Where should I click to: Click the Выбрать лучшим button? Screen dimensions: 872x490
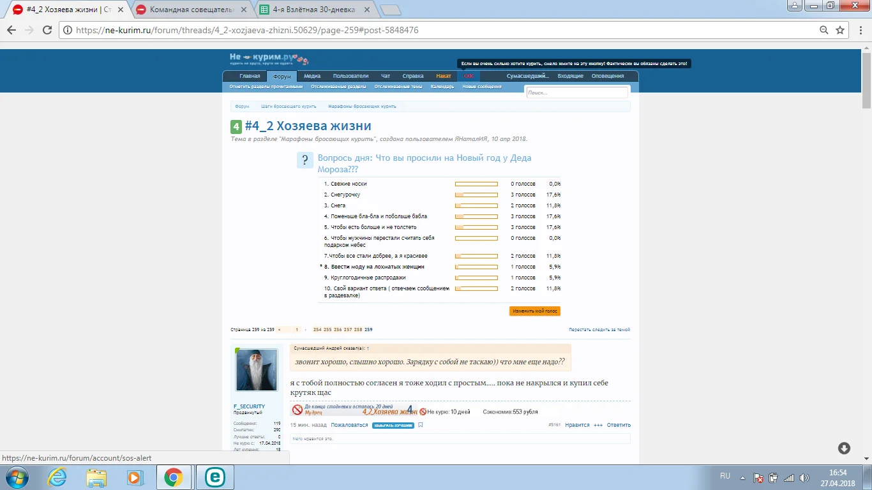coord(393,426)
